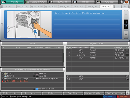This screenshot has width=130, height=98.
Task: Switch to the Toner tab
Action: pos(9,7)
